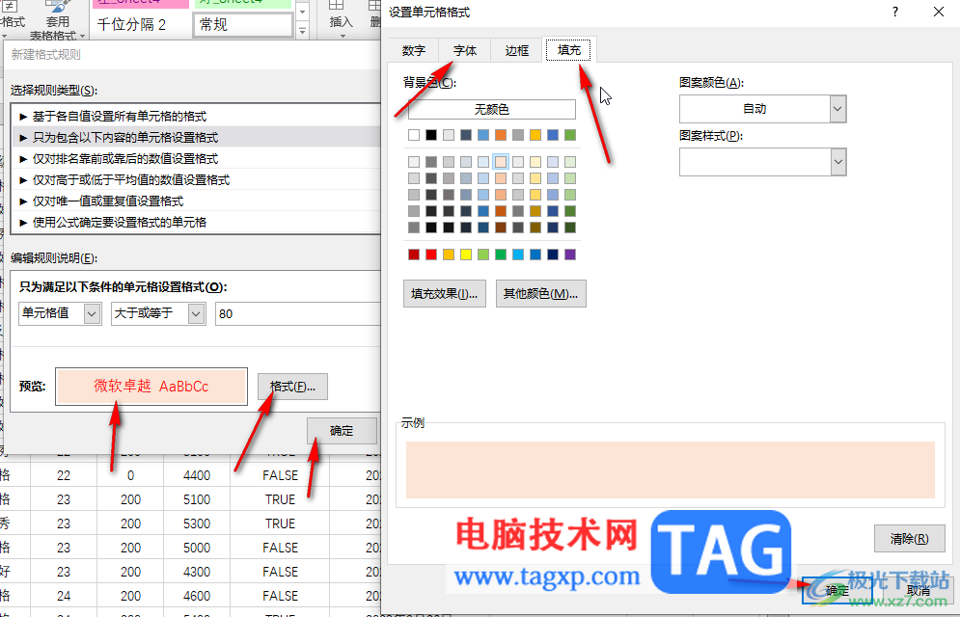
Task: Choose the purple standard color swatch
Action: tap(570, 255)
